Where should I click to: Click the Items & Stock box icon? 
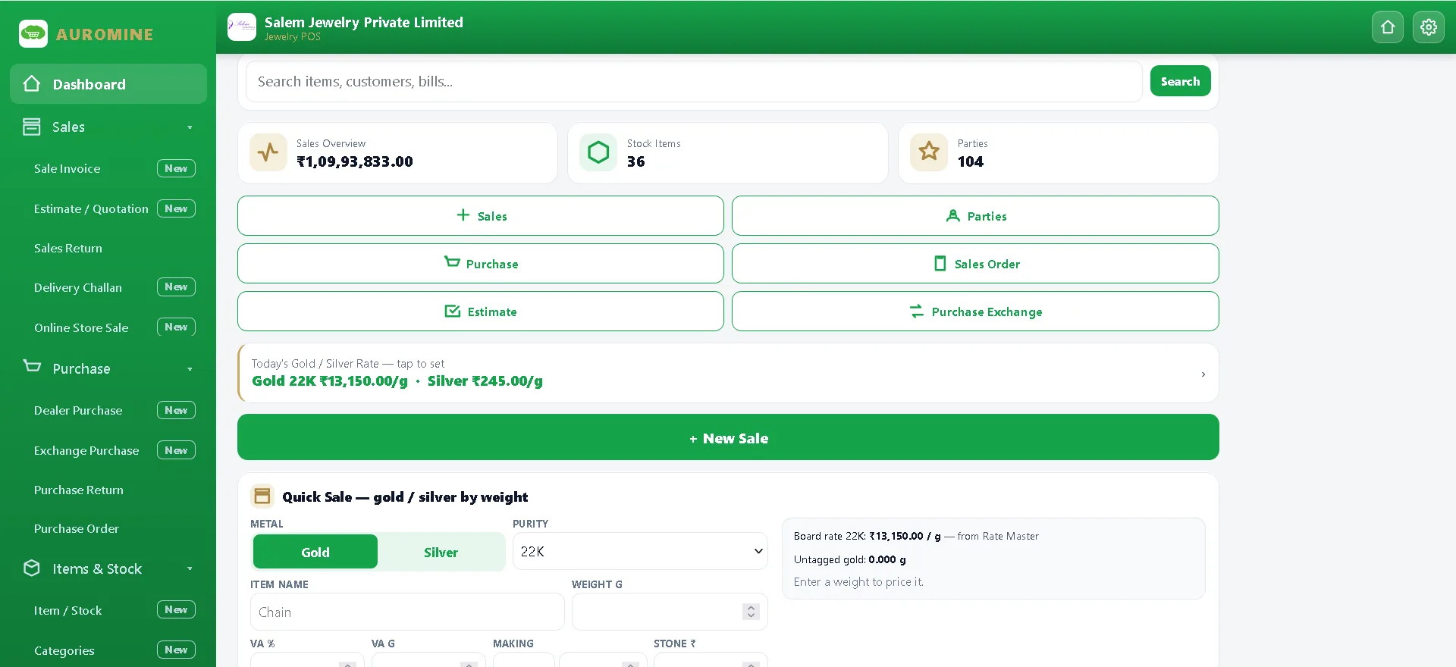pos(32,568)
